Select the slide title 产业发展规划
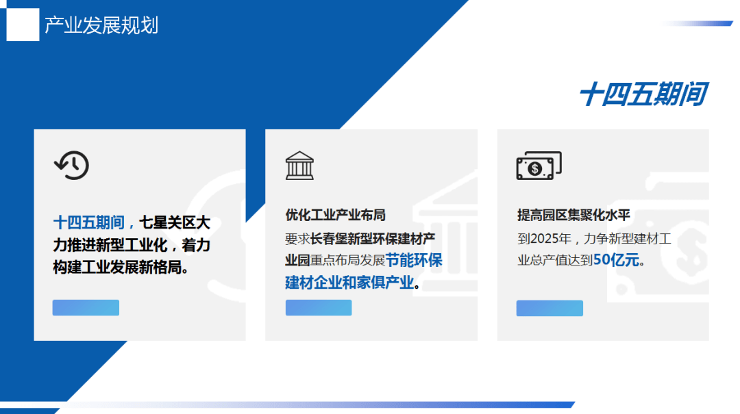The height and width of the screenshot is (414, 740). (101, 25)
